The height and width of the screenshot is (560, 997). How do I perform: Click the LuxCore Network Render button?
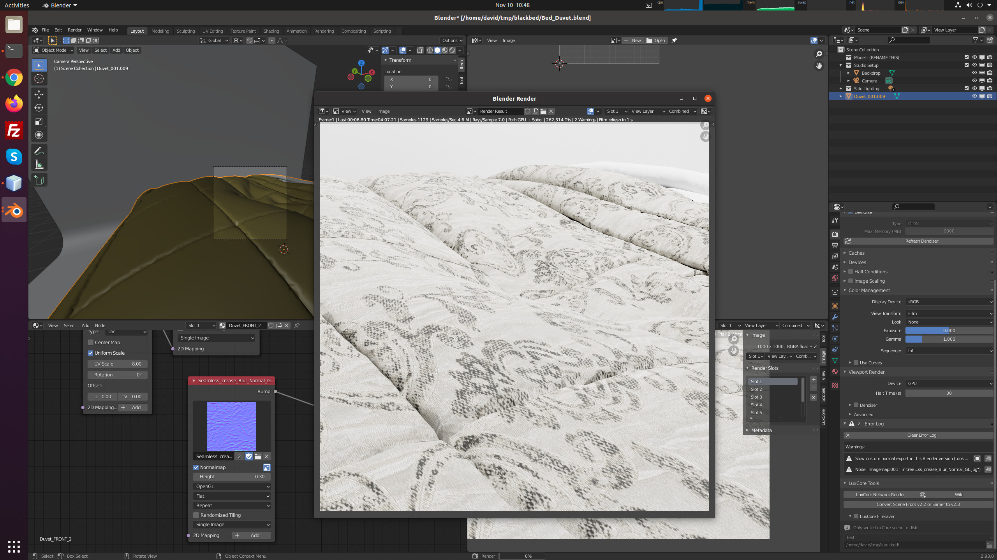880,495
